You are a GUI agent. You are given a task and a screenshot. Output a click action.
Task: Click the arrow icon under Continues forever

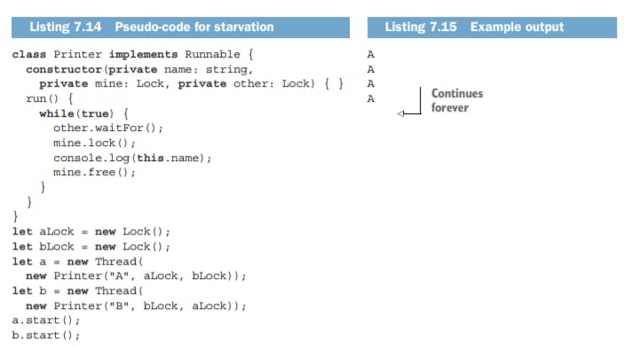pyautogui.click(x=409, y=102)
